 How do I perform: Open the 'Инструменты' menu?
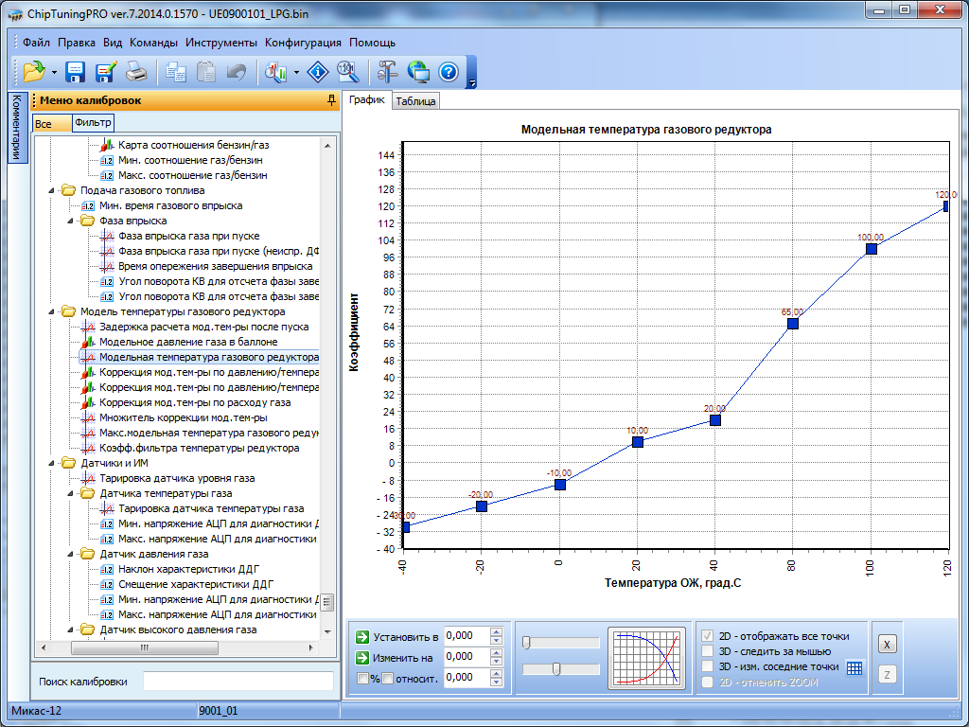[221, 43]
